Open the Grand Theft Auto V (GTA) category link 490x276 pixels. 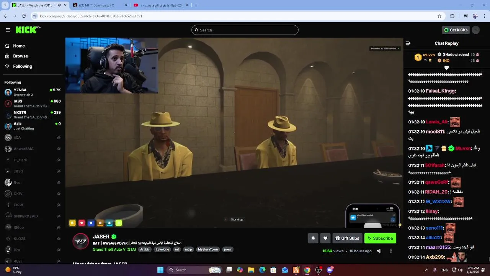click(114, 249)
